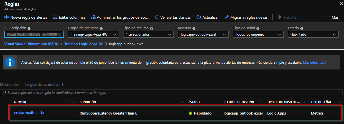The width and height of the screenshot is (344, 124).
Task: Click the TIPO DE SEÑAL column header
Action: [x=321, y=102]
